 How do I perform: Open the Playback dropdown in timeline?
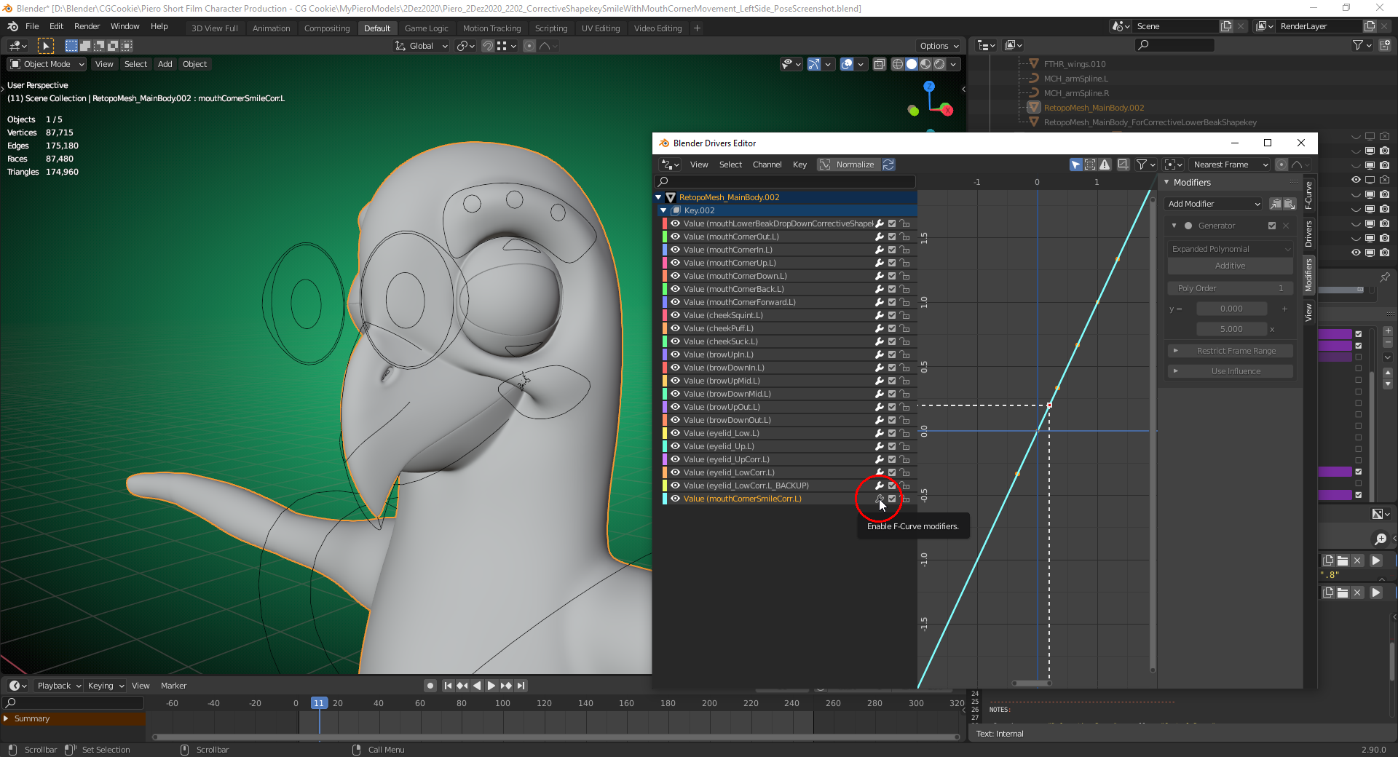(59, 686)
